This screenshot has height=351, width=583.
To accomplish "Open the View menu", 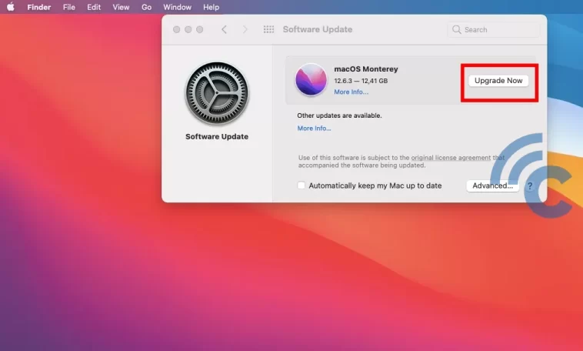I will click(121, 7).
